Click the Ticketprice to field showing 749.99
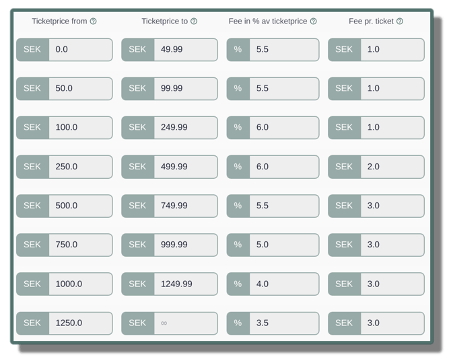Viewport: 451px width, 363px height. pyautogui.click(x=184, y=206)
